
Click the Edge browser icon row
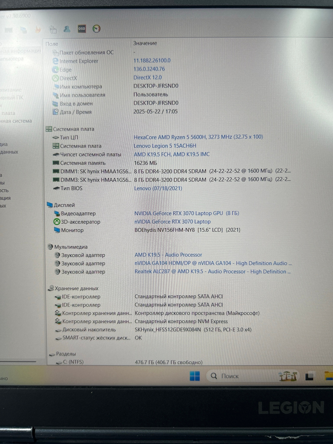click(x=56, y=69)
